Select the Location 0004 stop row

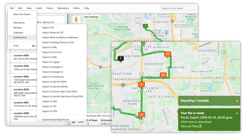[x=22, y=68]
